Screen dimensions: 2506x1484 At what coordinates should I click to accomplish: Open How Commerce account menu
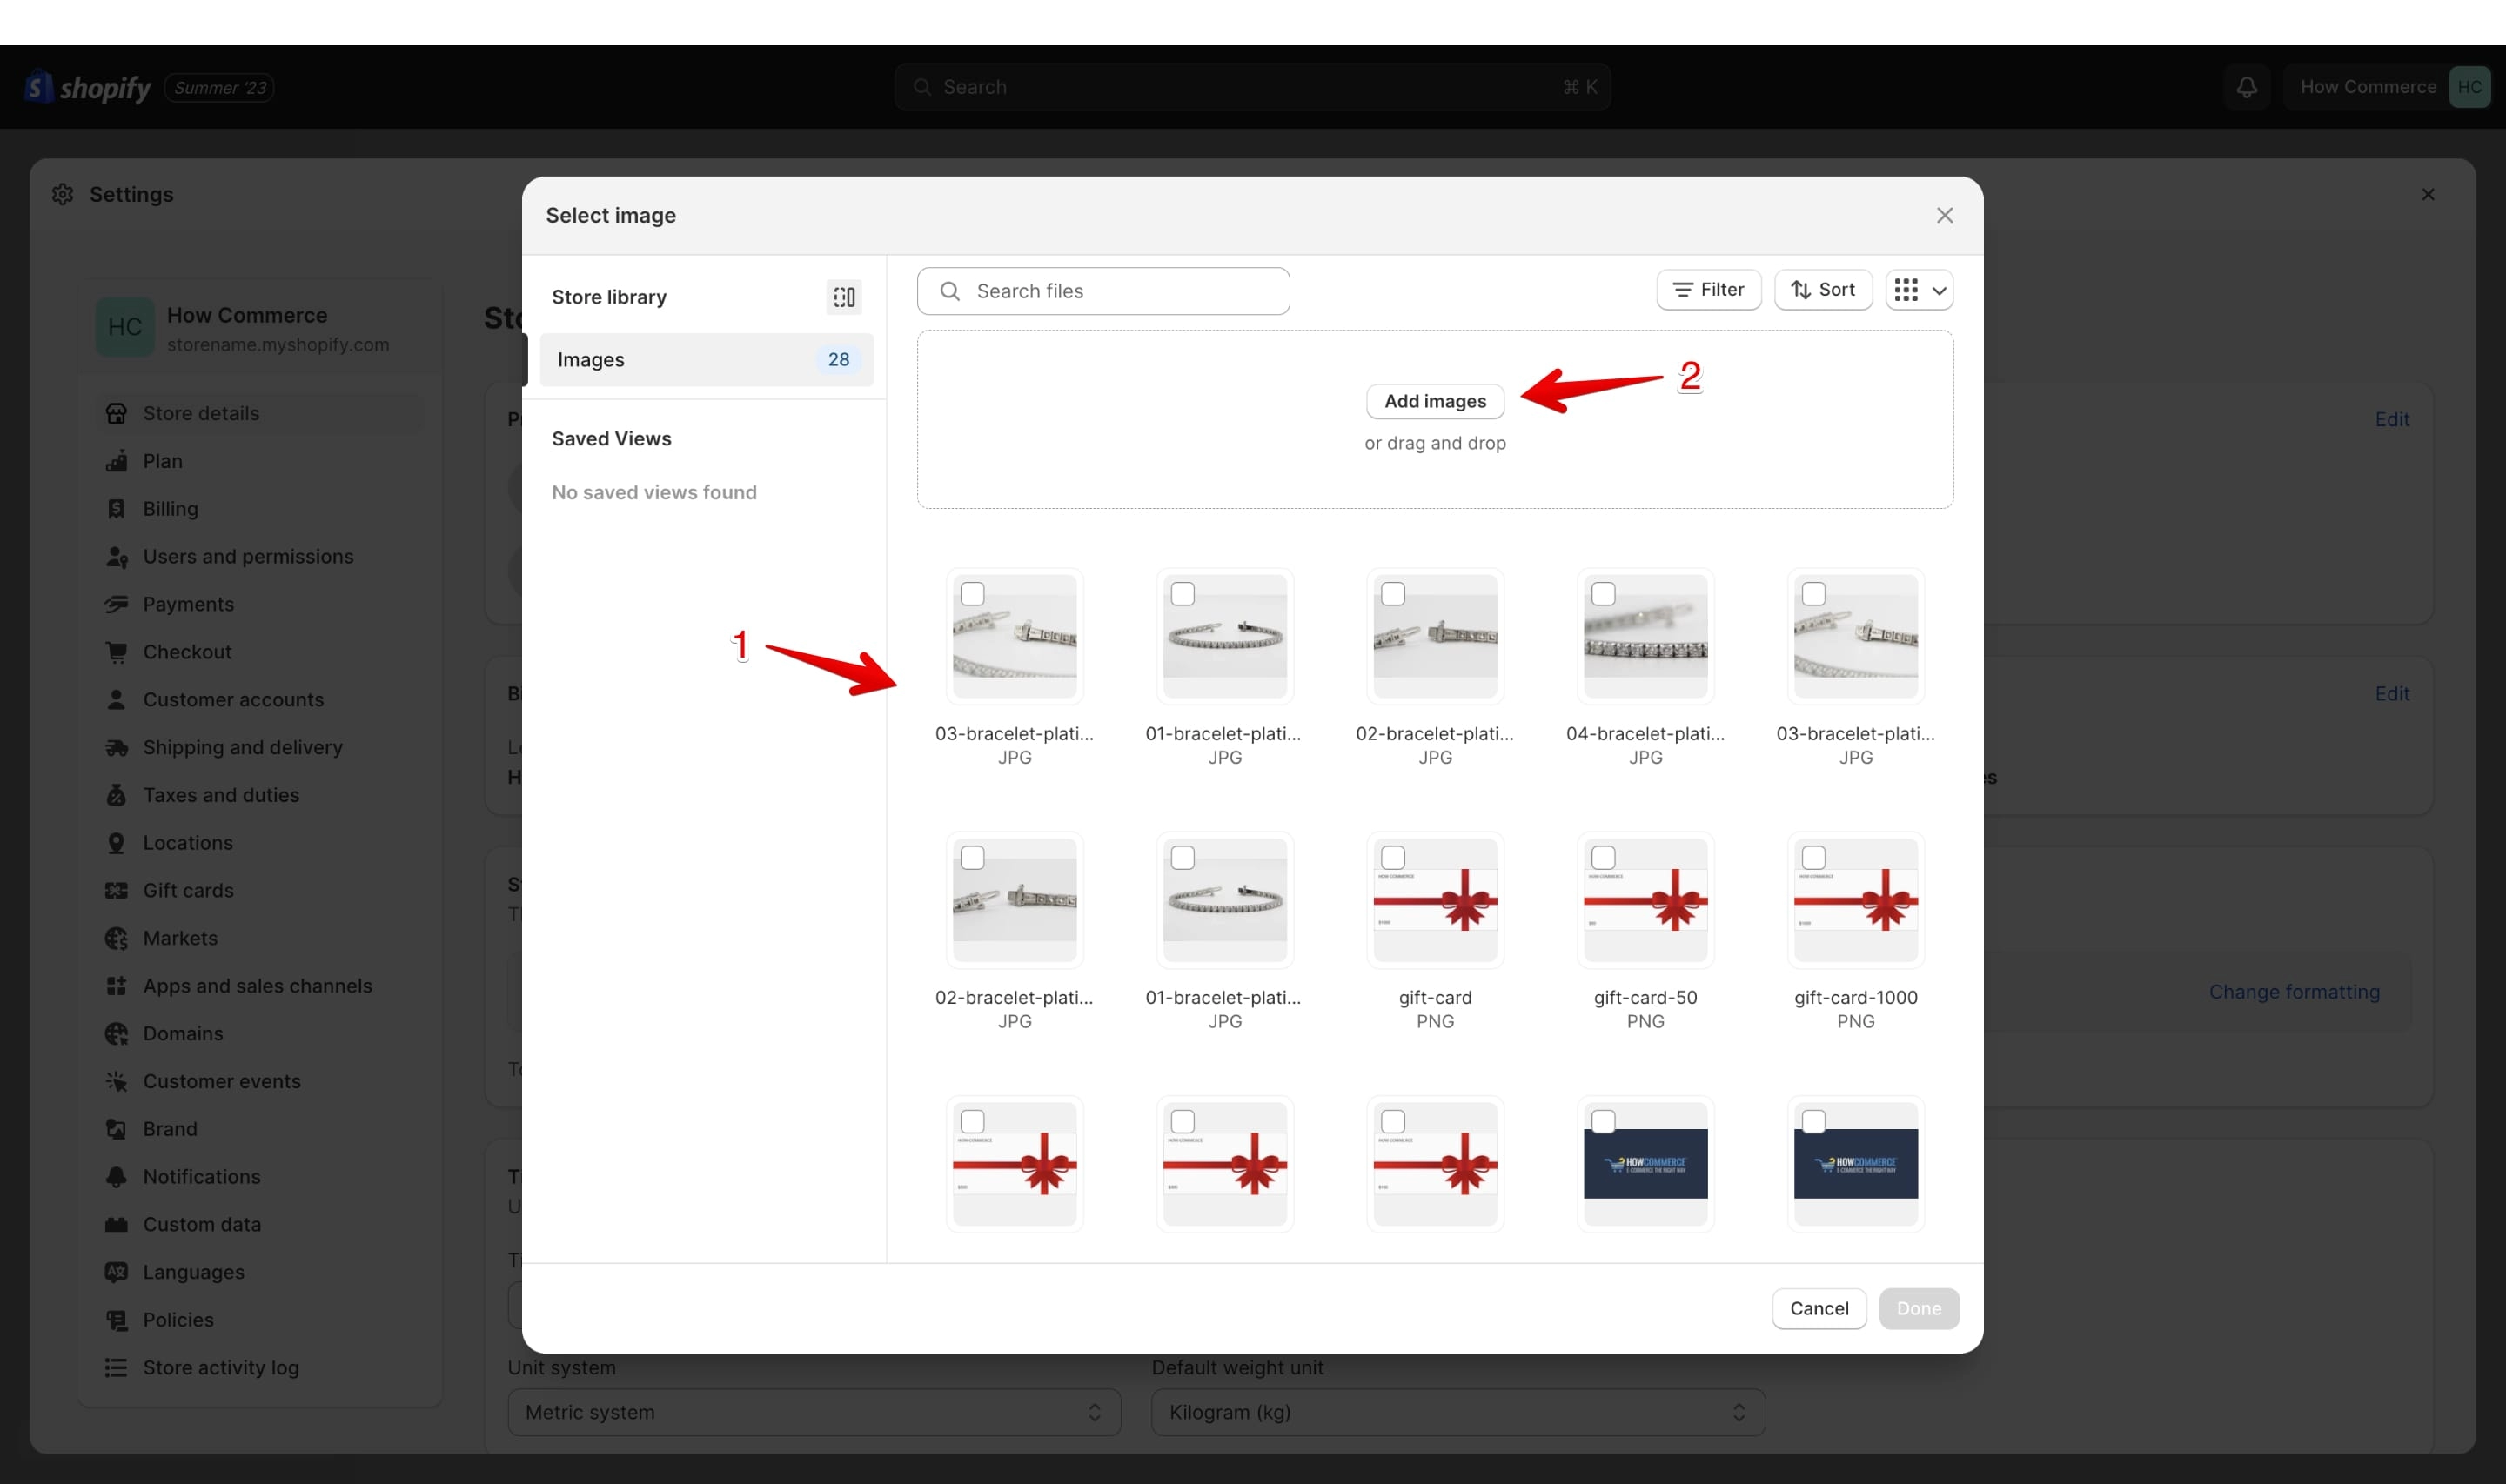pos(2387,87)
